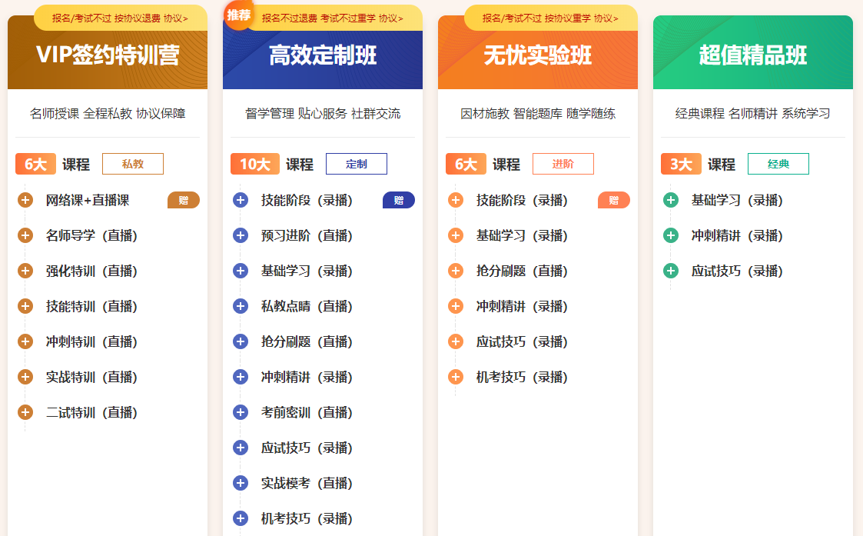The width and height of the screenshot is (863, 536).
Task: Click the blue 赠 badge beside 技能阶段
Action: 399,200
